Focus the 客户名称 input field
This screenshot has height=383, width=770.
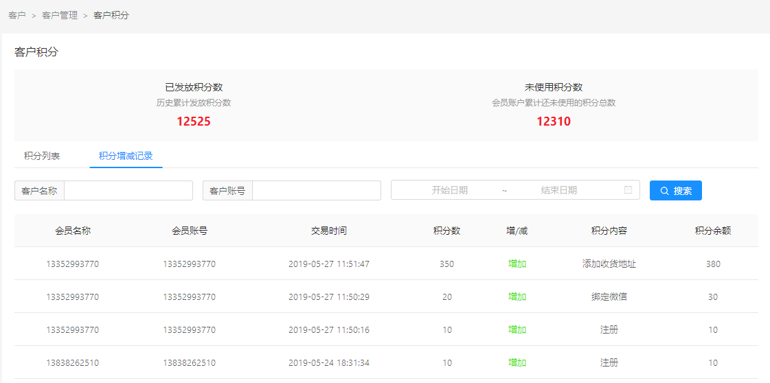[x=128, y=191]
